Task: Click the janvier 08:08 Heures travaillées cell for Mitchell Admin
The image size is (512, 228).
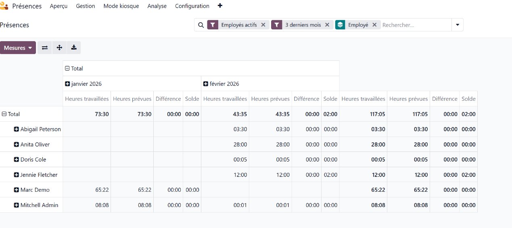Action: click(87, 205)
